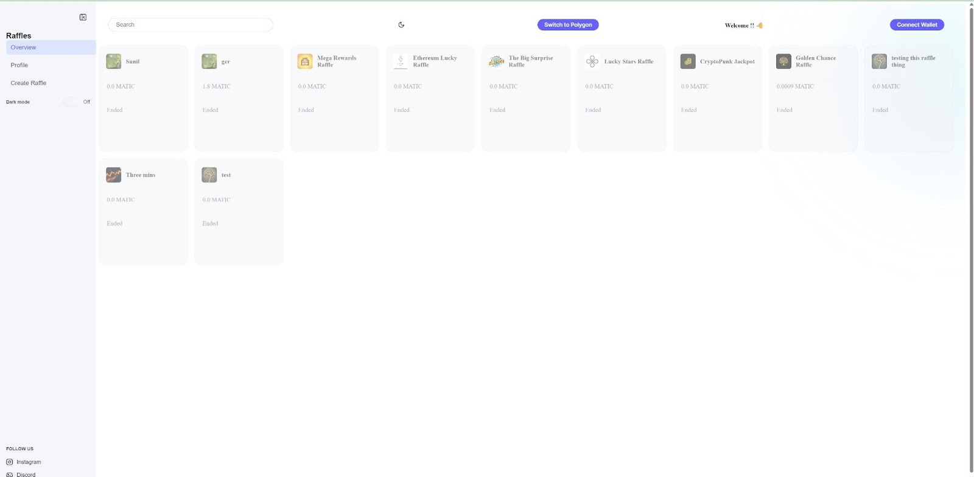The height and width of the screenshot is (477, 974).
Task: Click the test raffle tree icon
Action: (x=209, y=175)
